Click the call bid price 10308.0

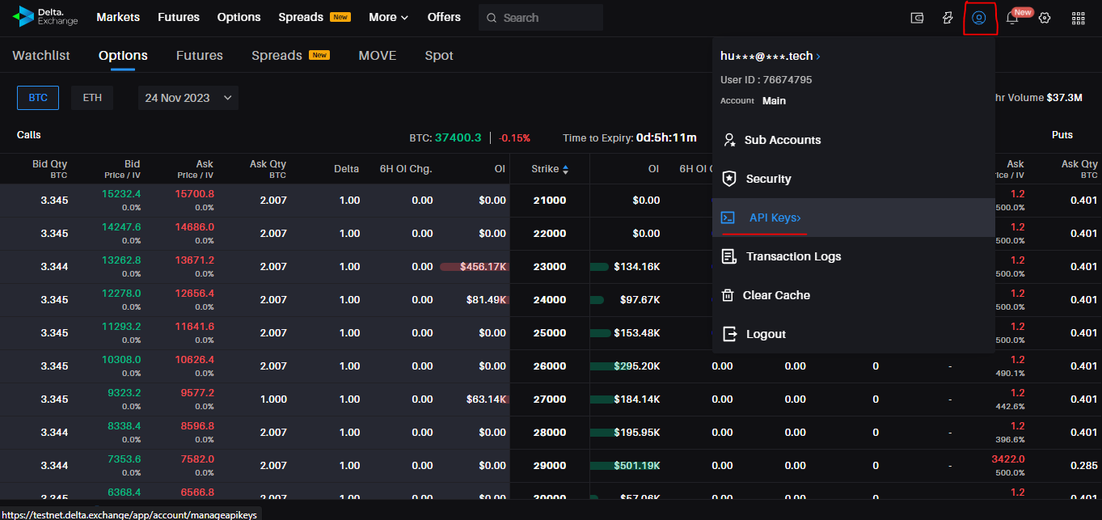pyautogui.click(x=121, y=360)
